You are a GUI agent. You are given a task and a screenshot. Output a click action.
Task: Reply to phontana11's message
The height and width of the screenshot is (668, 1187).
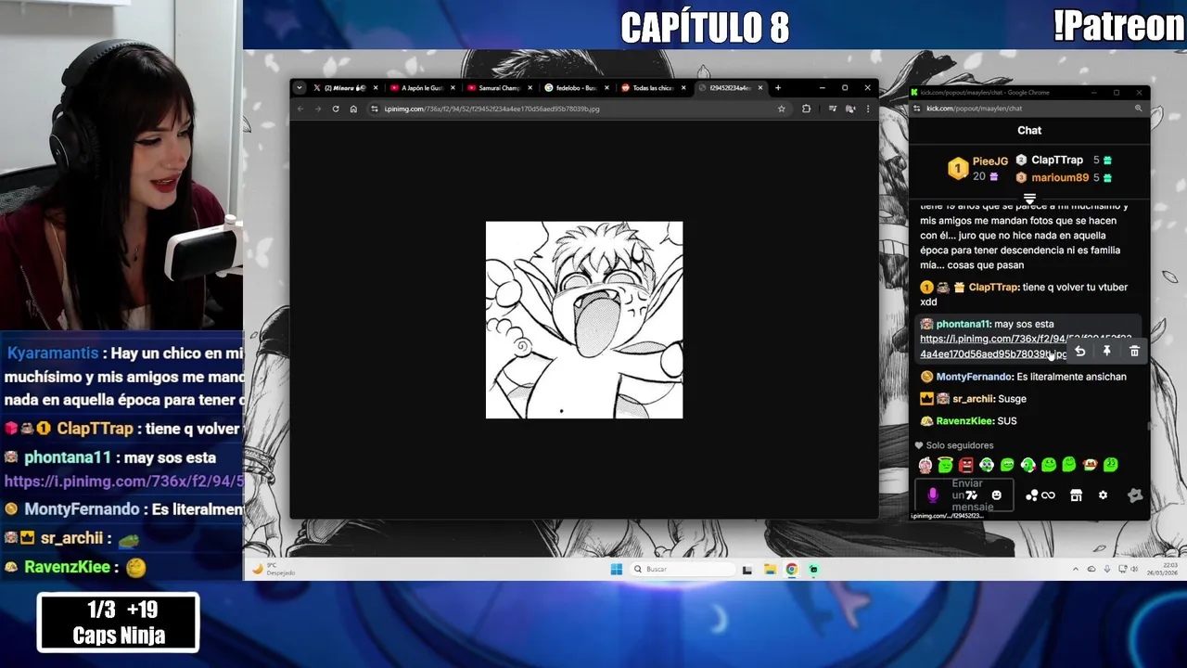(1080, 352)
